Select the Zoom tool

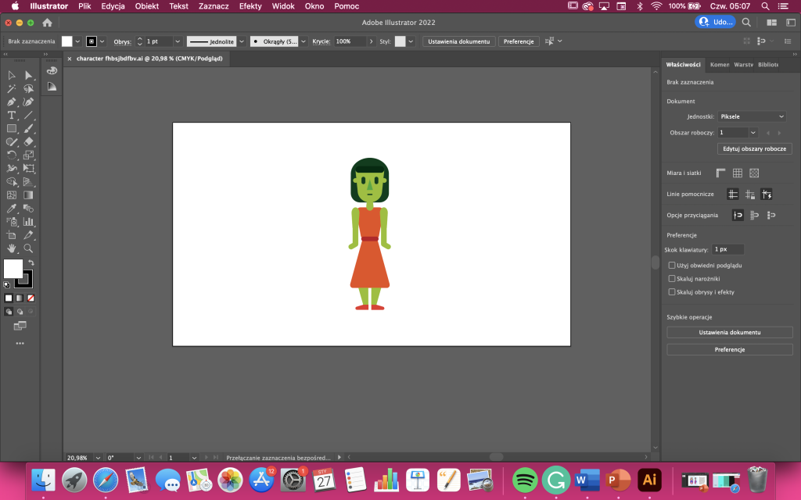29,248
